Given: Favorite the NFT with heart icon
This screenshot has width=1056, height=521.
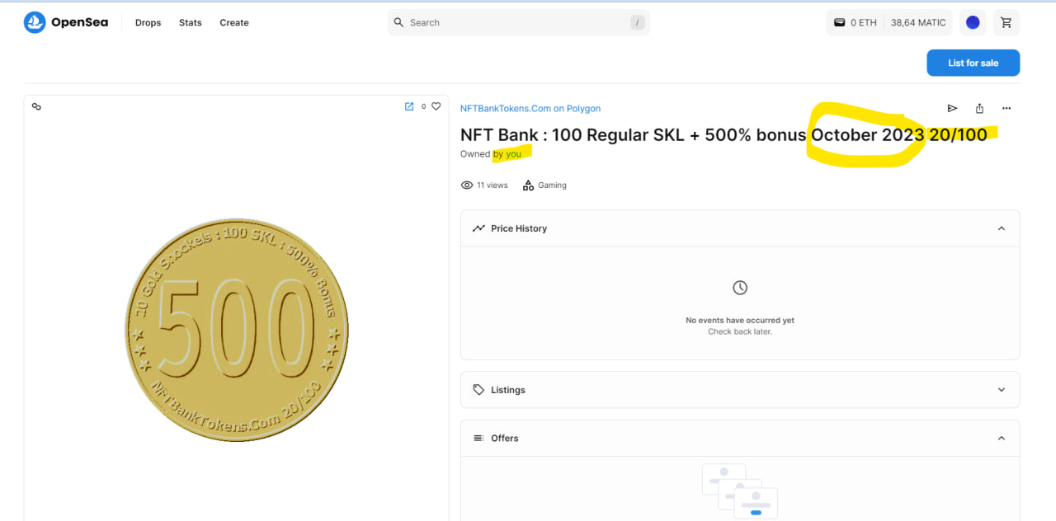Looking at the screenshot, I should (x=436, y=106).
